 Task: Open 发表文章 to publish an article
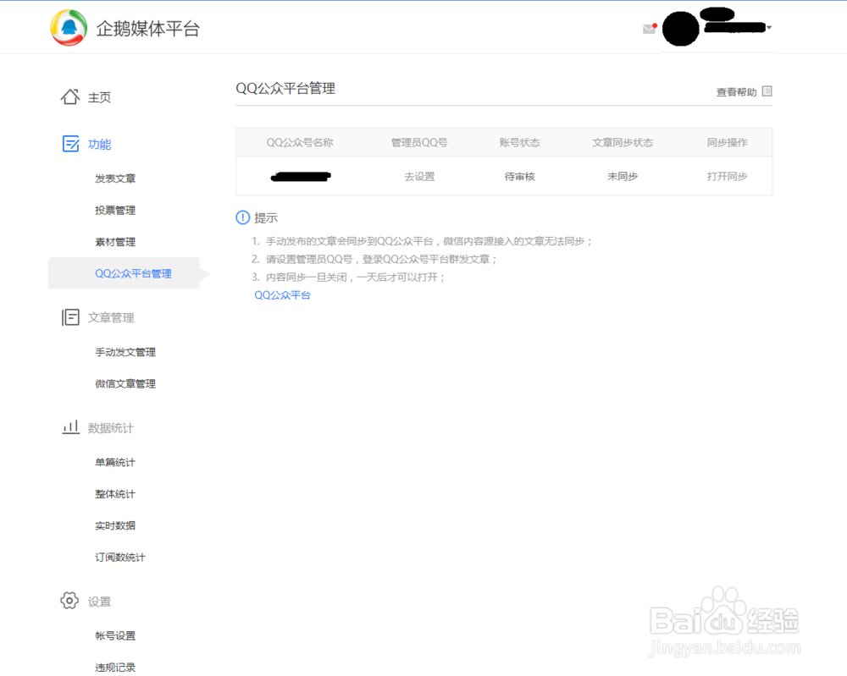(114, 179)
